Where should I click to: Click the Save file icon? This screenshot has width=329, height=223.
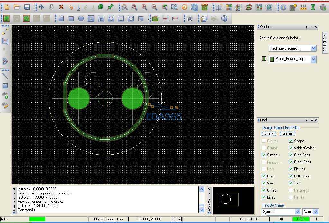[x=27, y=7]
